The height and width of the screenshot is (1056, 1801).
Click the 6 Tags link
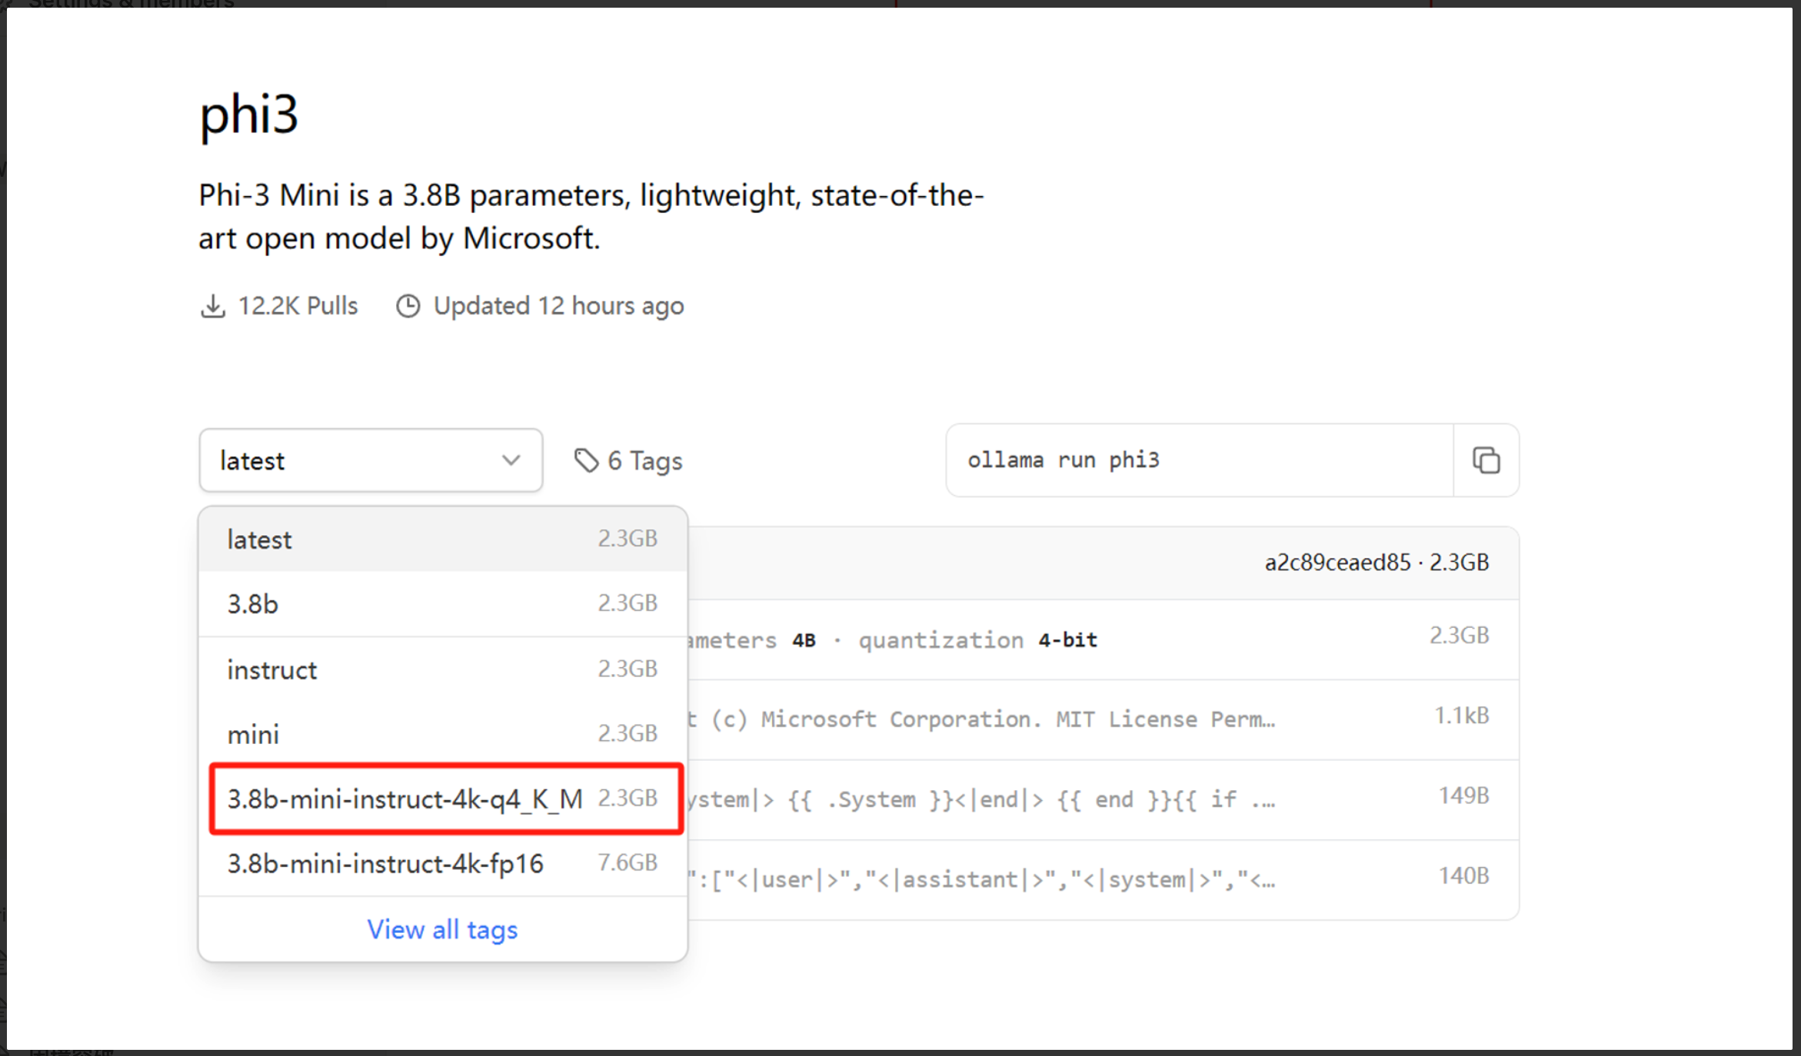click(x=644, y=460)
